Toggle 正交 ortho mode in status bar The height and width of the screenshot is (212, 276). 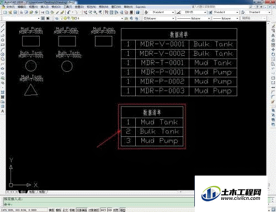click(65, 210)
